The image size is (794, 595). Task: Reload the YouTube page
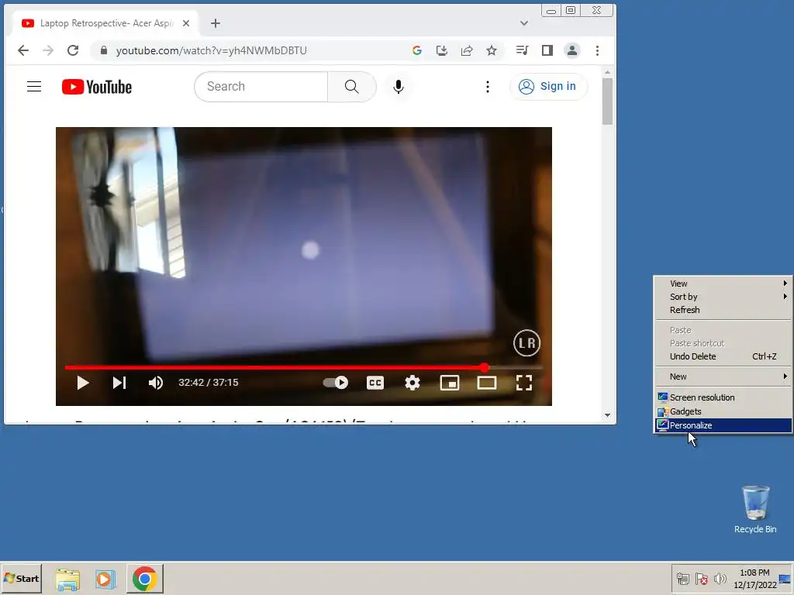tap(73, 50)
